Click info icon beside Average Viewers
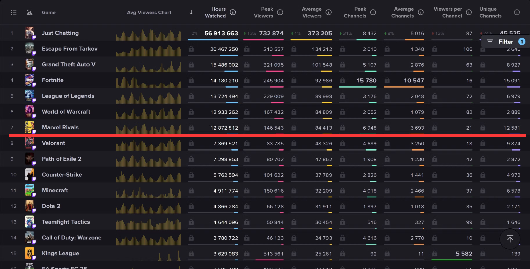This screenshot has width=530, height=269. click(328, 12)
